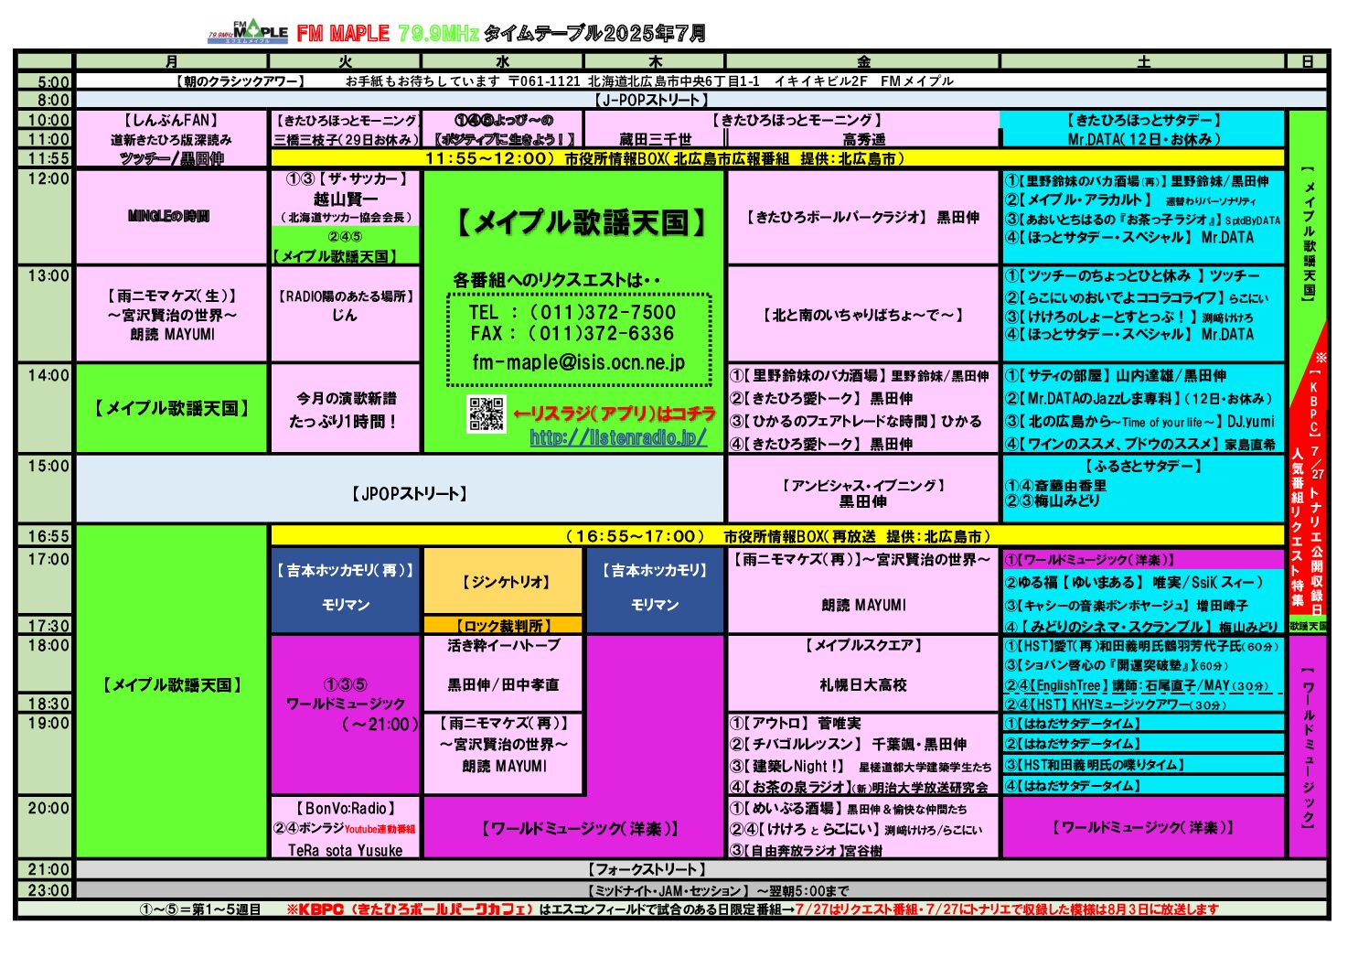The width and height of the screenshot is (1369, 968).
Task: Click the 木 column header
Action: (655, 61)
